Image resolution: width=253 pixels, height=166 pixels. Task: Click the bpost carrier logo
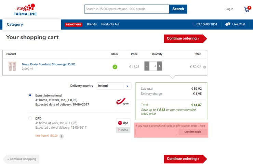[x=123, y=101]
